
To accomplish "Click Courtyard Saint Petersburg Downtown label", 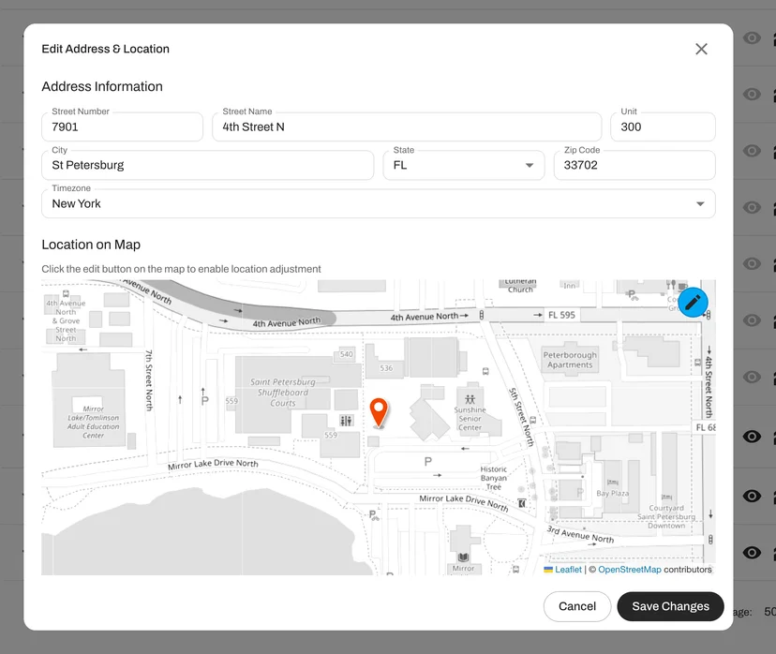I will 666,516.
